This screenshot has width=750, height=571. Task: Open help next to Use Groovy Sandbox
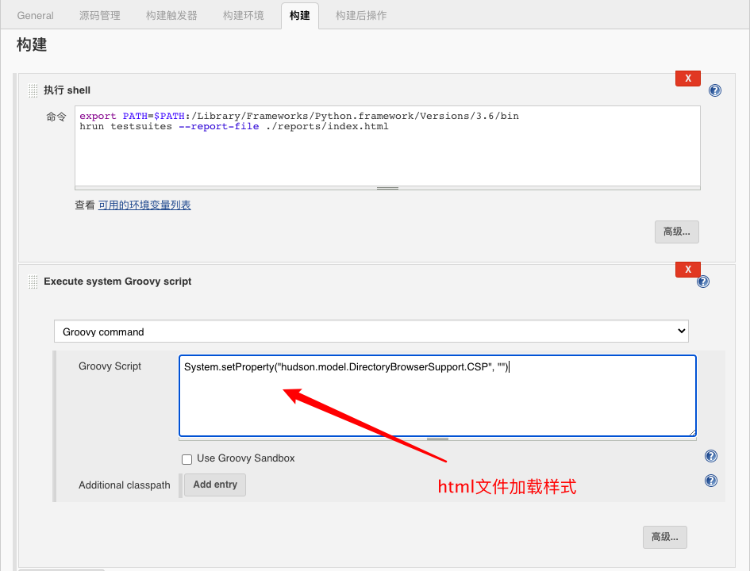[x=711, y=456]
